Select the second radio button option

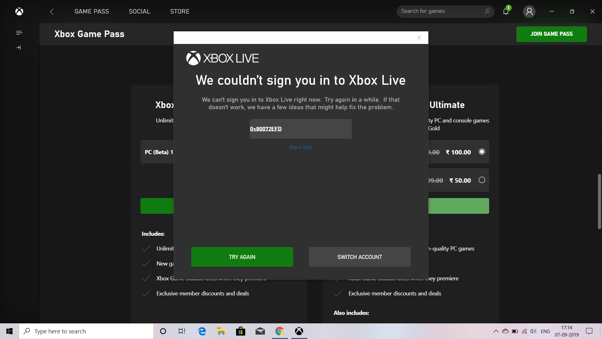pyautogui.click(x=482, y=180)
